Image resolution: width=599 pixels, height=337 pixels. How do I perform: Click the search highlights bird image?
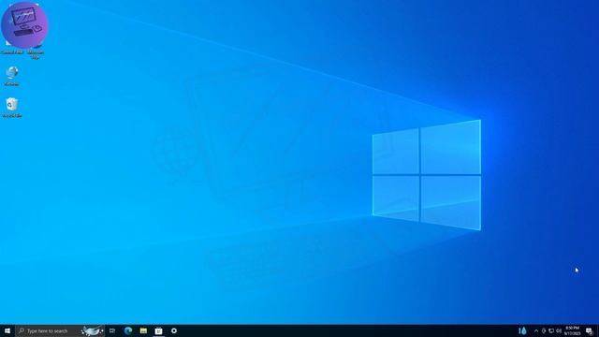[92, 330]
